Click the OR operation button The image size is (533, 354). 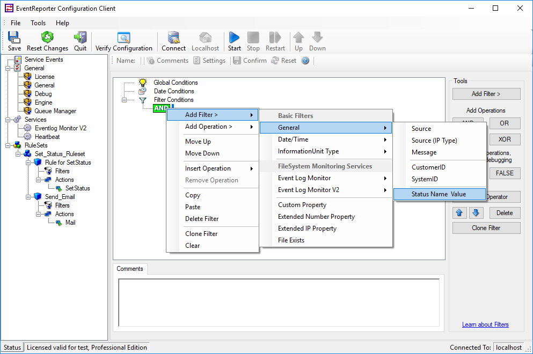[505, 123]
